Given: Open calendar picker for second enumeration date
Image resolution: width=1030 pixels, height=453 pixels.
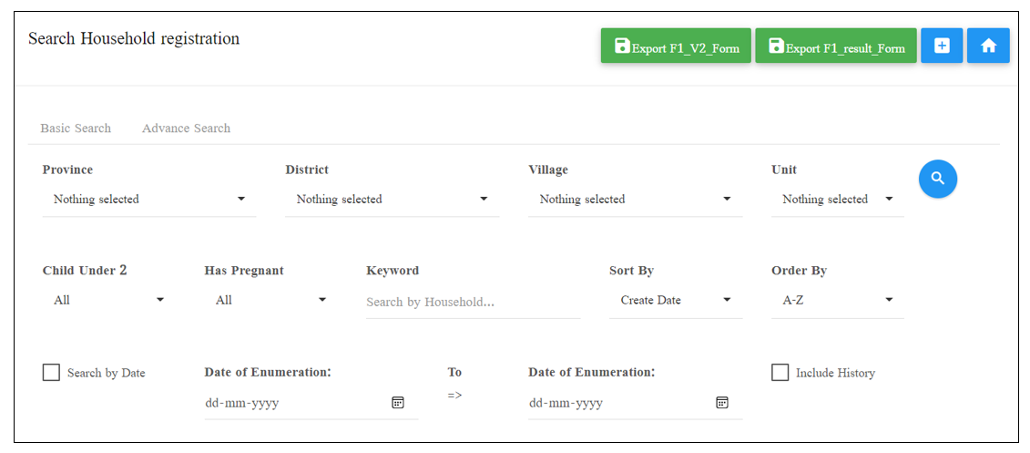Looking at the screenshot, I should (722, 402).
